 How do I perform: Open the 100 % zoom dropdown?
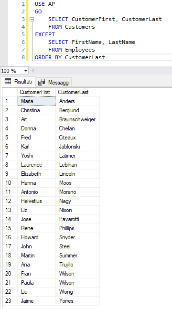click(15, 71)
